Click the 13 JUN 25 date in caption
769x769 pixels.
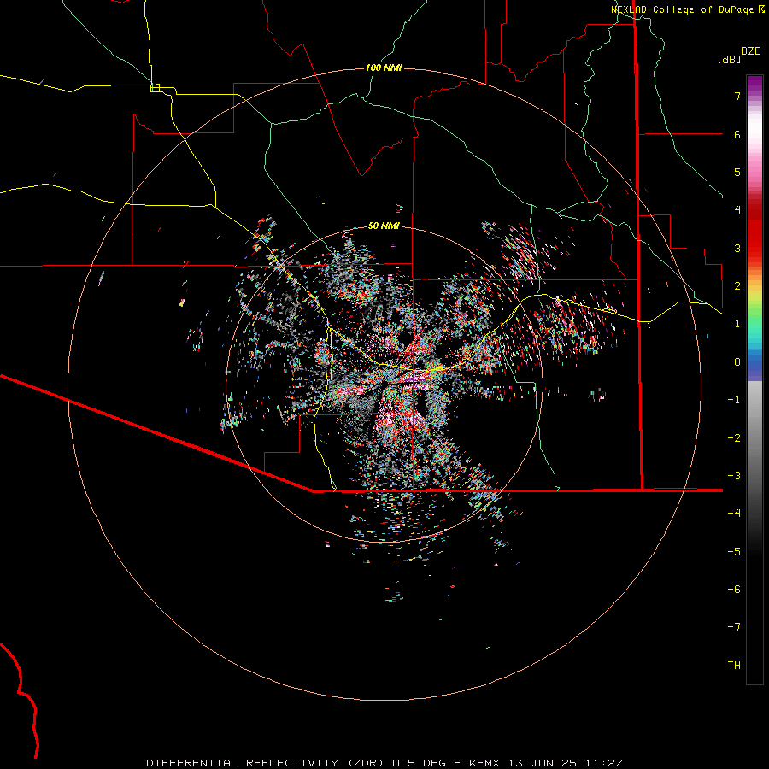(x=544, y=763)
